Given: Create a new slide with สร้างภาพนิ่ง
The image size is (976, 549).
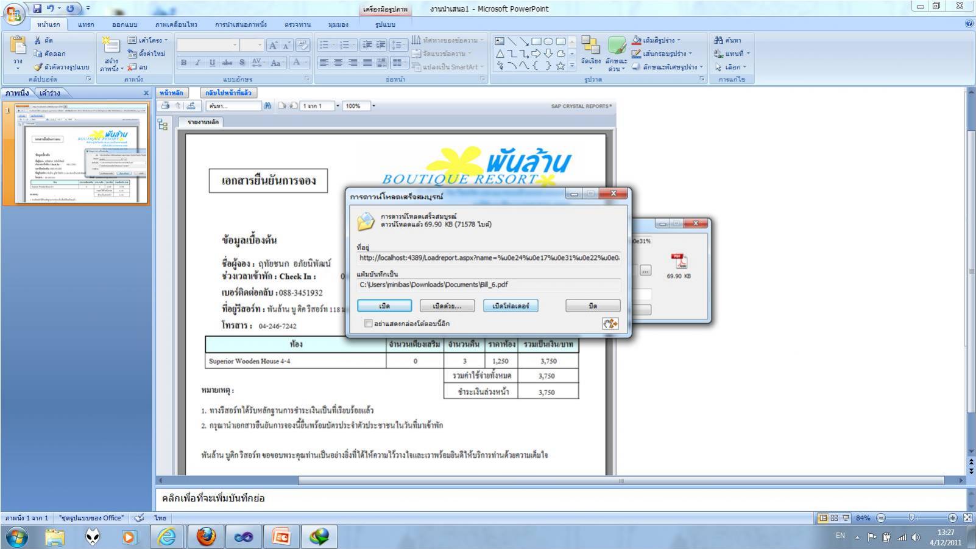Looking at the screenshot, I should (x=111, y=55).
